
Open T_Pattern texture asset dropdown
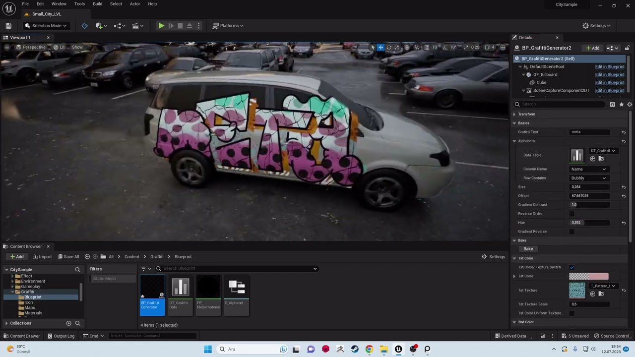click(603, 286)
